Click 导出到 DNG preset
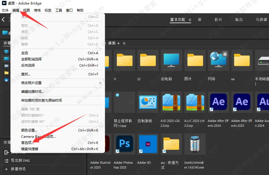Screen dimensions: 269x175 [x=20, y=161]
